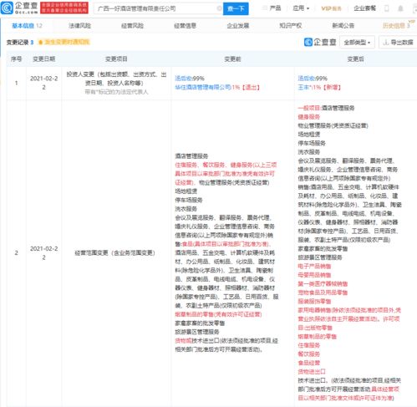The image size is (417, 407).
Task: Click red 食品经营 in the 变更后 column
Action: point(309,363)
